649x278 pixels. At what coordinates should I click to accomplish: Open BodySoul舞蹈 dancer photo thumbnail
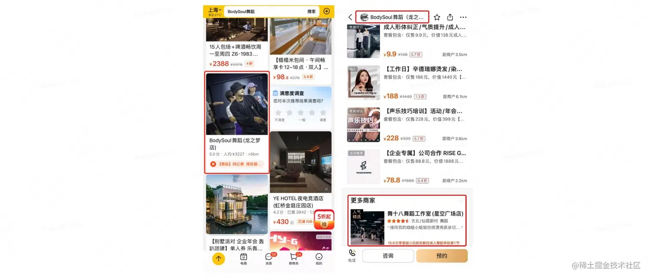tap(237, 104)
